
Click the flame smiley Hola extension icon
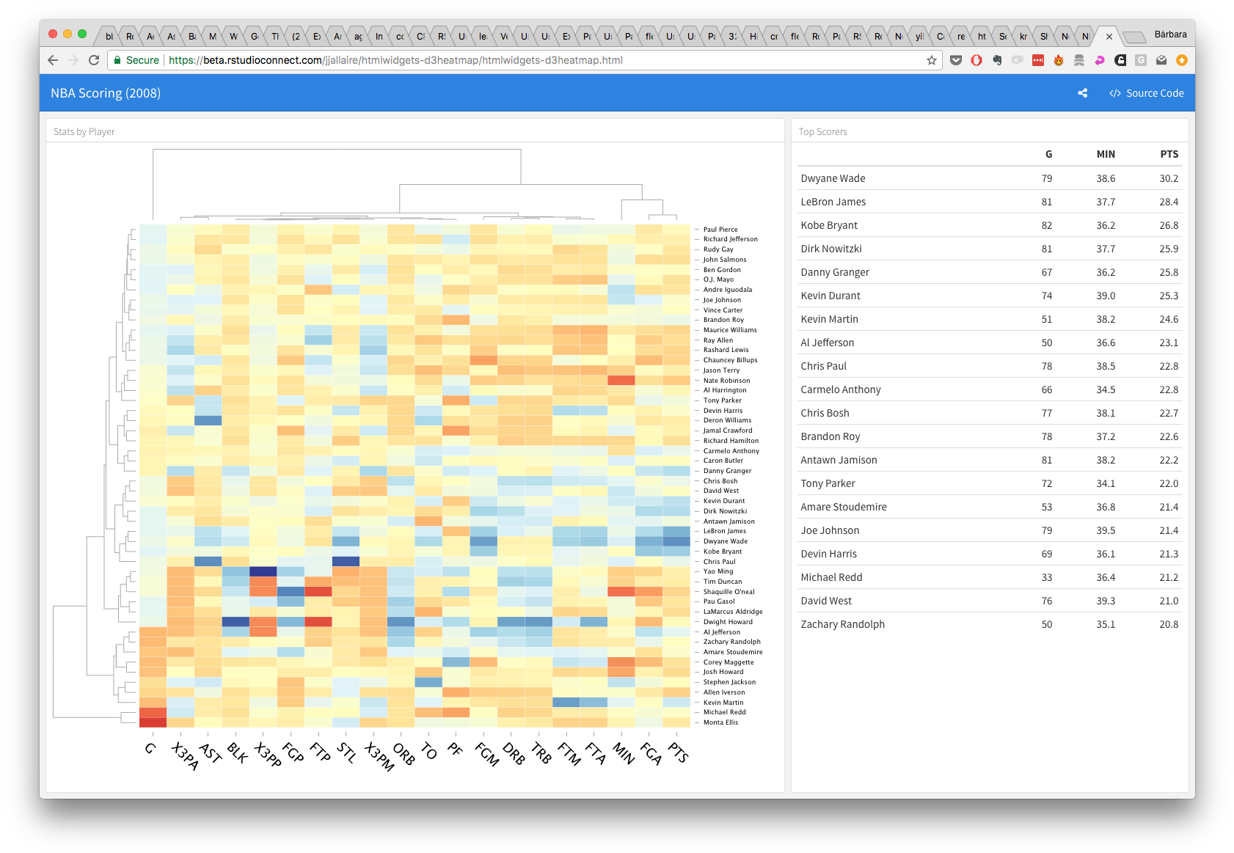pos(1059,60)
